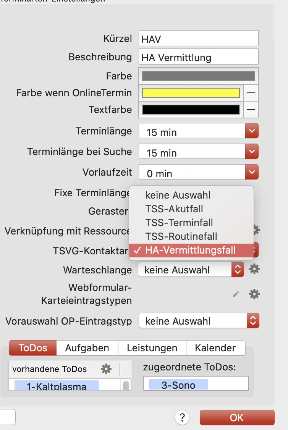The image size is (288, 430).
Task: Clear the OnlineTermin color with minus button
Action: pos(251,93)
